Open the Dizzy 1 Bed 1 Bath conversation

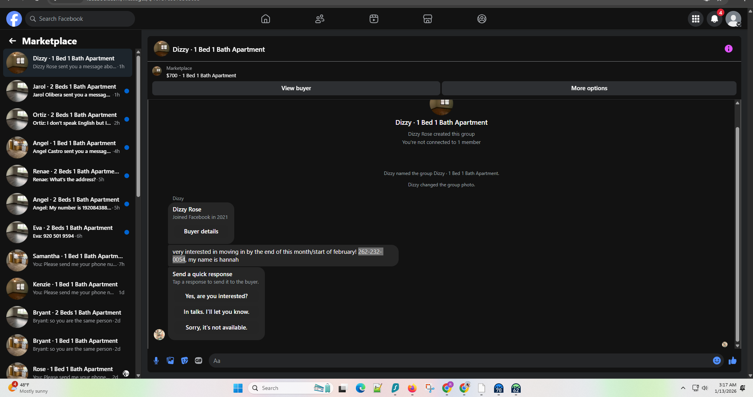coord(67,63)
